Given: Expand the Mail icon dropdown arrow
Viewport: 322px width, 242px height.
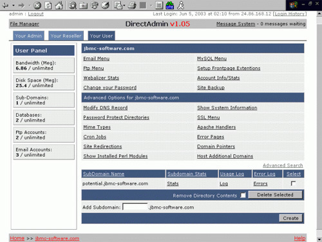Looking at the screenshot, I should click(124, 5).
